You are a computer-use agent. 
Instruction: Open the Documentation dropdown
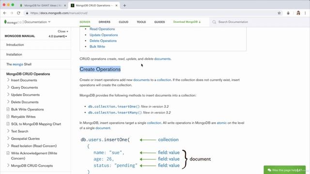[37, 22]
